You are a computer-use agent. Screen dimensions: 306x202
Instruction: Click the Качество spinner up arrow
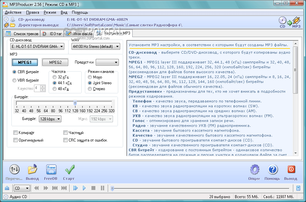click(x=43, y=87)
